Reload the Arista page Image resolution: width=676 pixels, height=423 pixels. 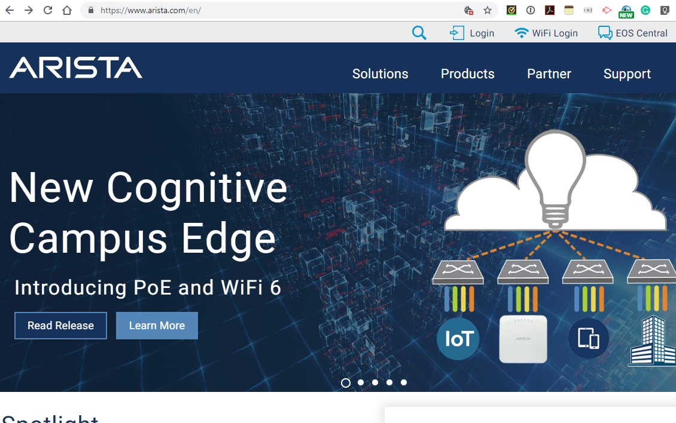coord(48,10)
